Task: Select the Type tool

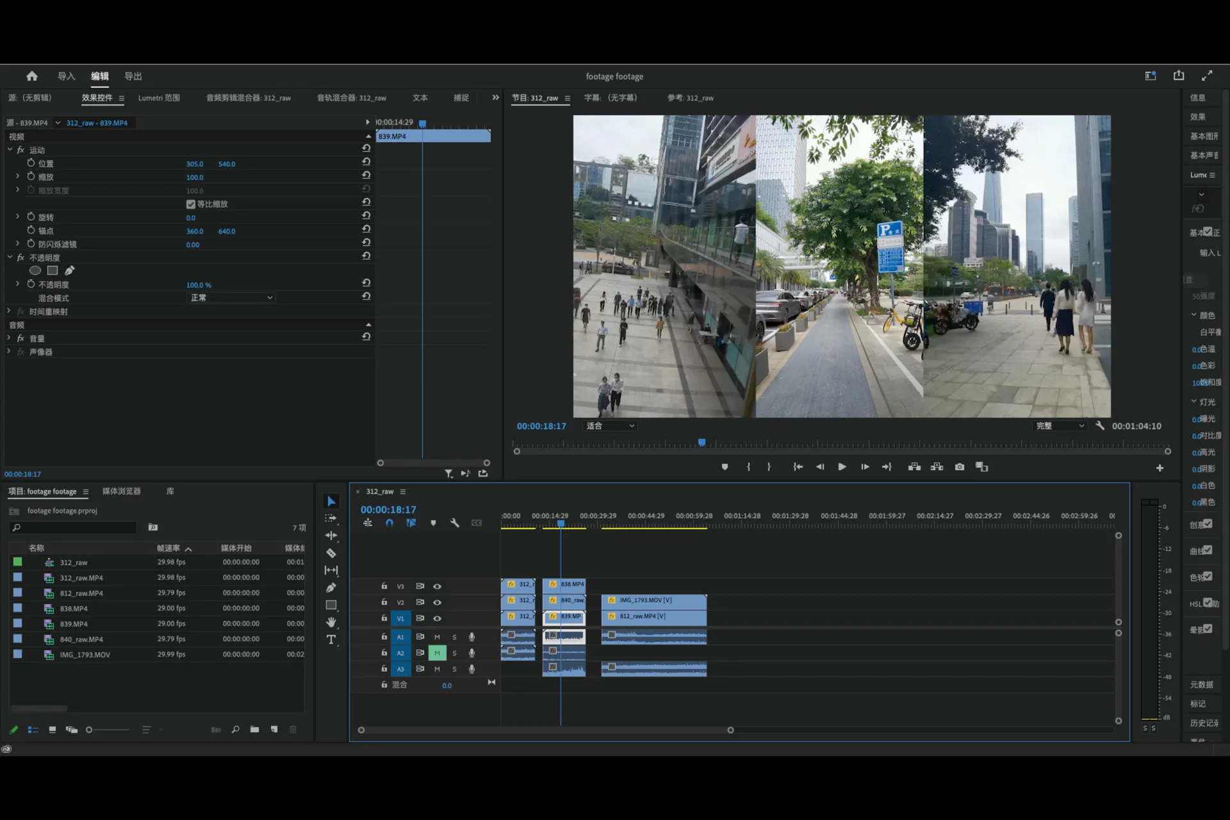Action: click(331, 639)
